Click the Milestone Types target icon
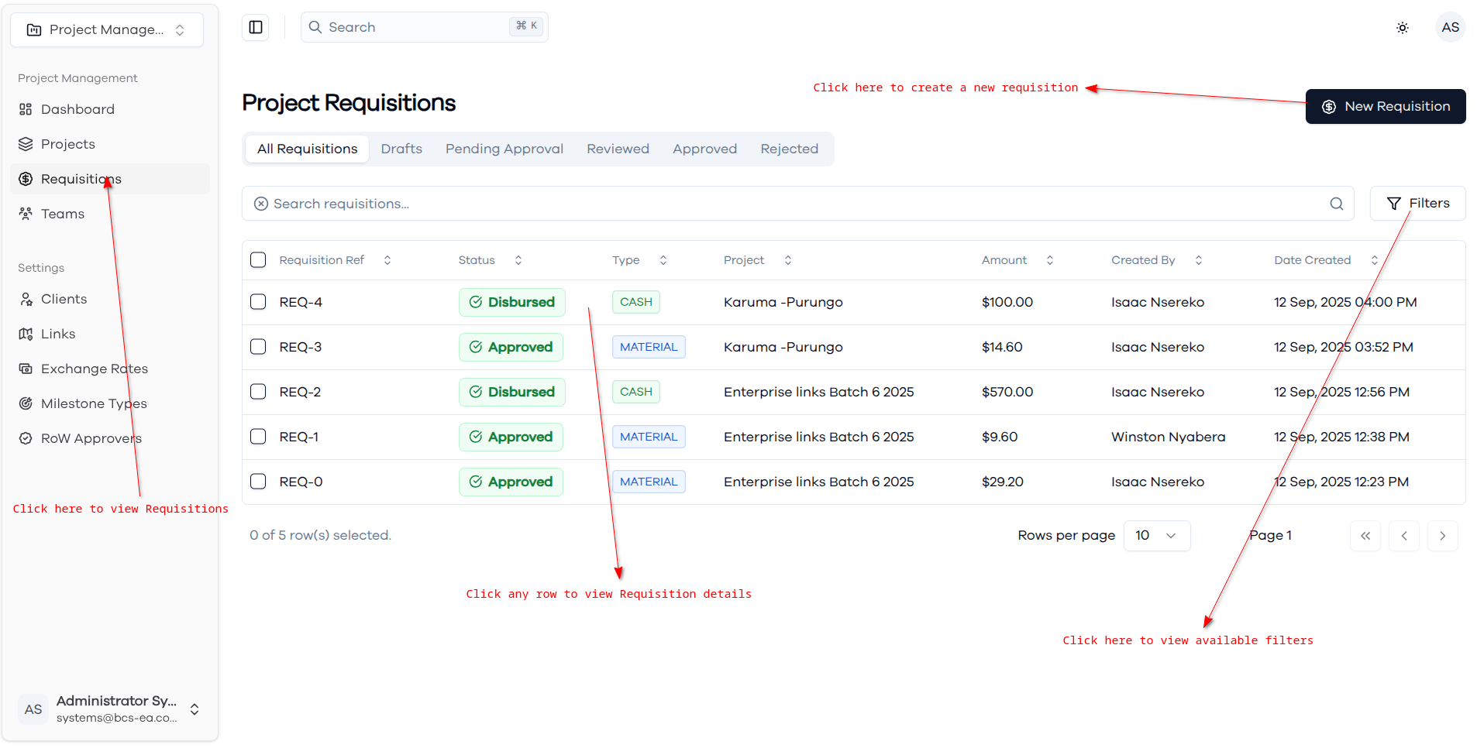The image size is (1477, 748). tap(26, 403)
